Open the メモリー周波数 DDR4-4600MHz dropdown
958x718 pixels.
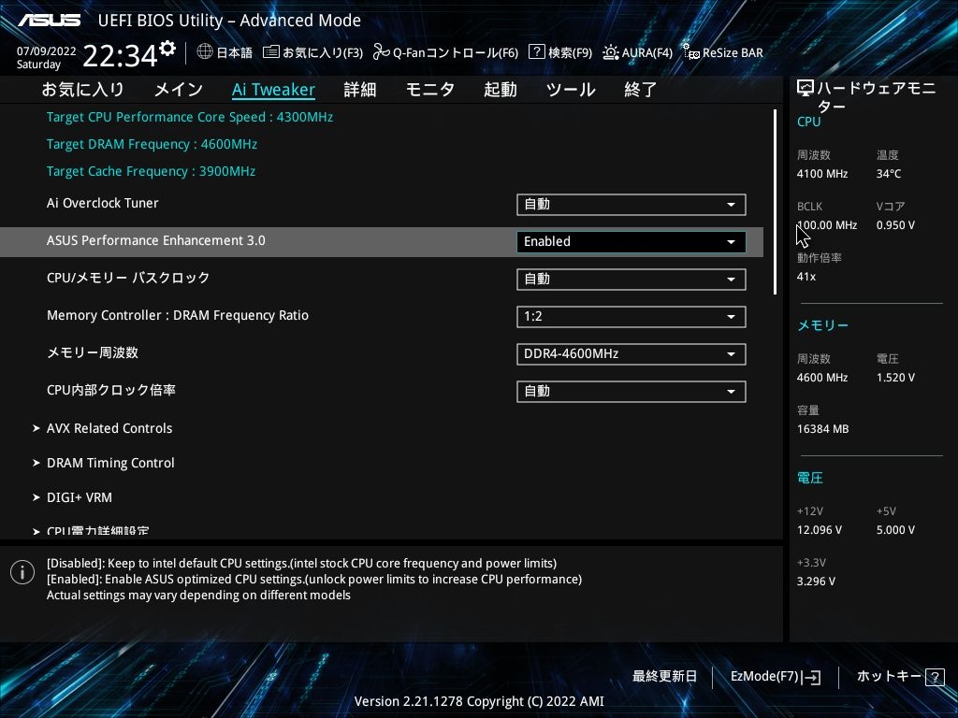[x=631, y=354]
